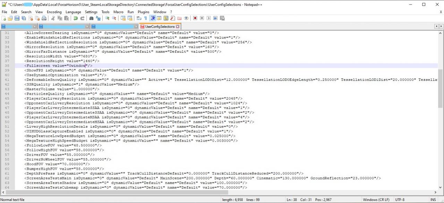This screenshot has width=444, height=203.
Task: Click the Zoom In magnifier icon
Action: (x=107, y=18)
